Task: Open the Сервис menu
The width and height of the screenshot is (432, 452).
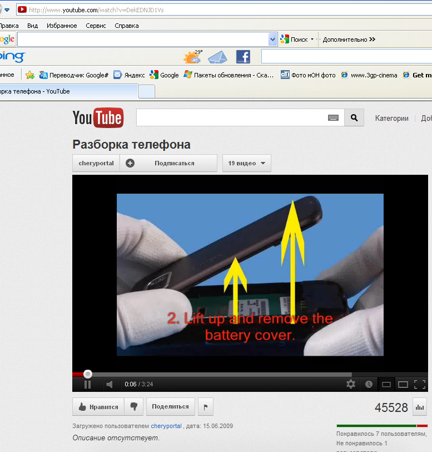Action: pos(96,26)
